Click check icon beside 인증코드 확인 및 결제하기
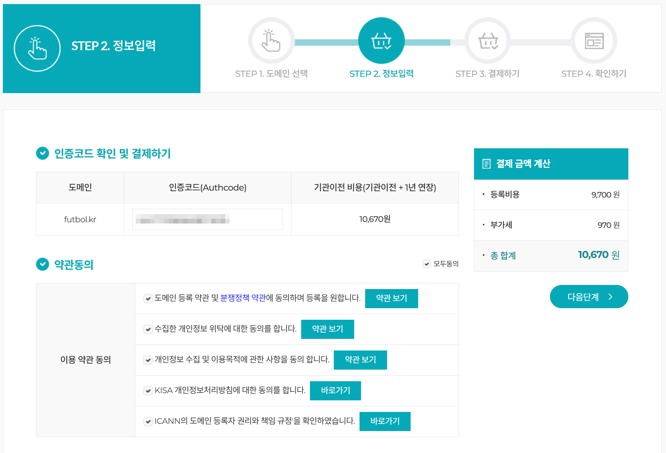 [43, 153]
